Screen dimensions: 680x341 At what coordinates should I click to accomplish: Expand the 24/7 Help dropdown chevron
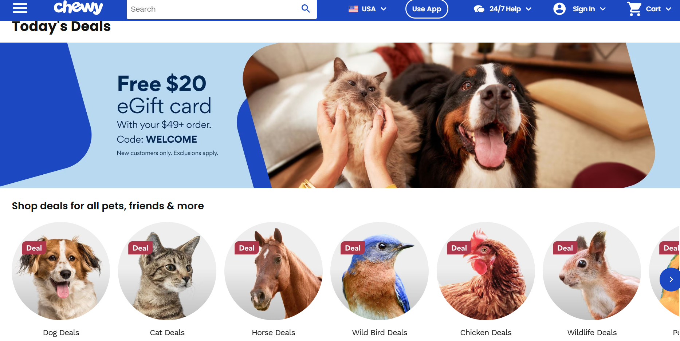529,9
